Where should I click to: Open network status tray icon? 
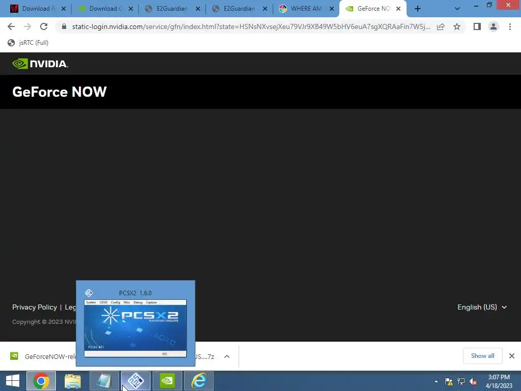pos(461,381)
